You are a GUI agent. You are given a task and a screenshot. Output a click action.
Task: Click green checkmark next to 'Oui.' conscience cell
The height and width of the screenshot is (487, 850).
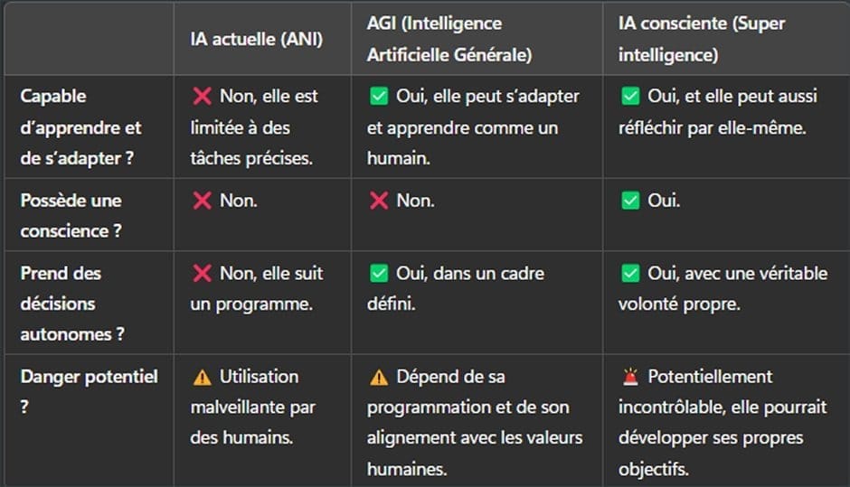(630, 201)
